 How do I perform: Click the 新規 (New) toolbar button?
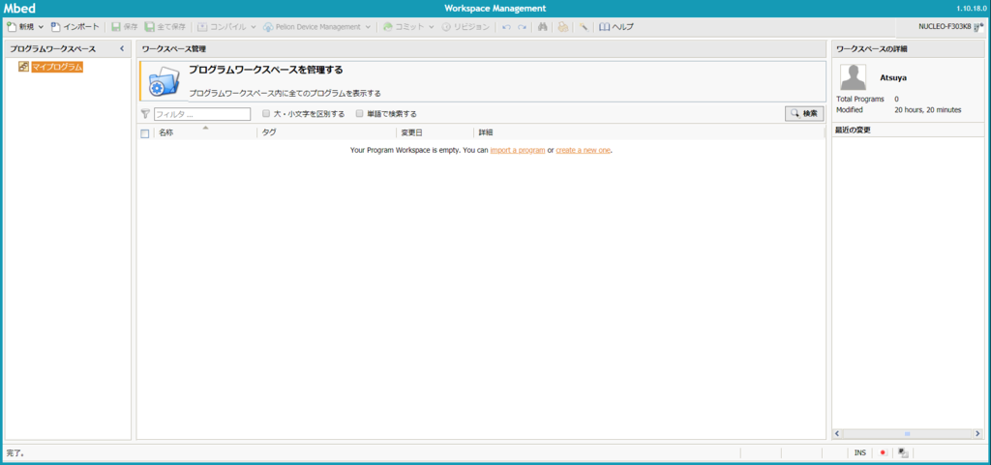20,27
